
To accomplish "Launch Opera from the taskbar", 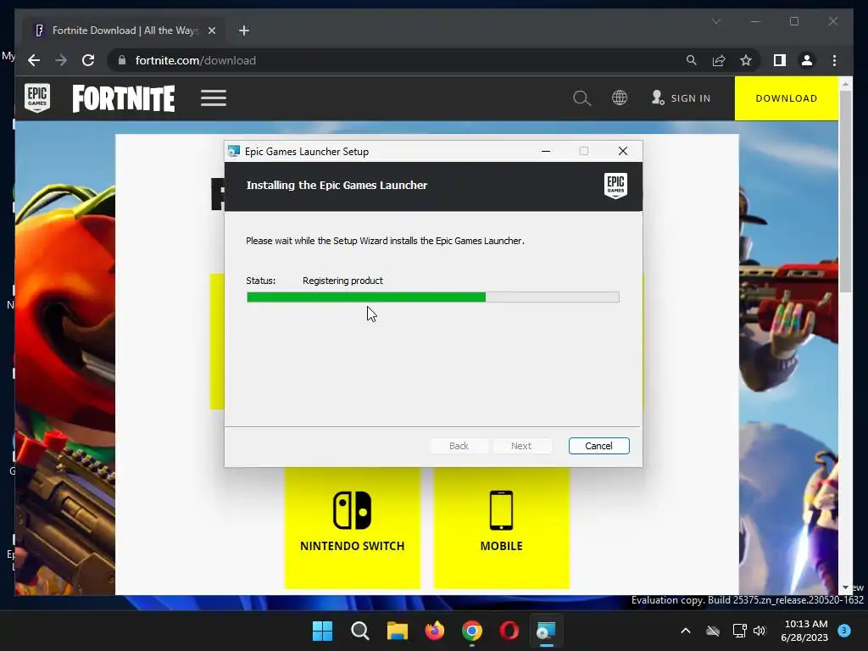I will tap(509, 631).
